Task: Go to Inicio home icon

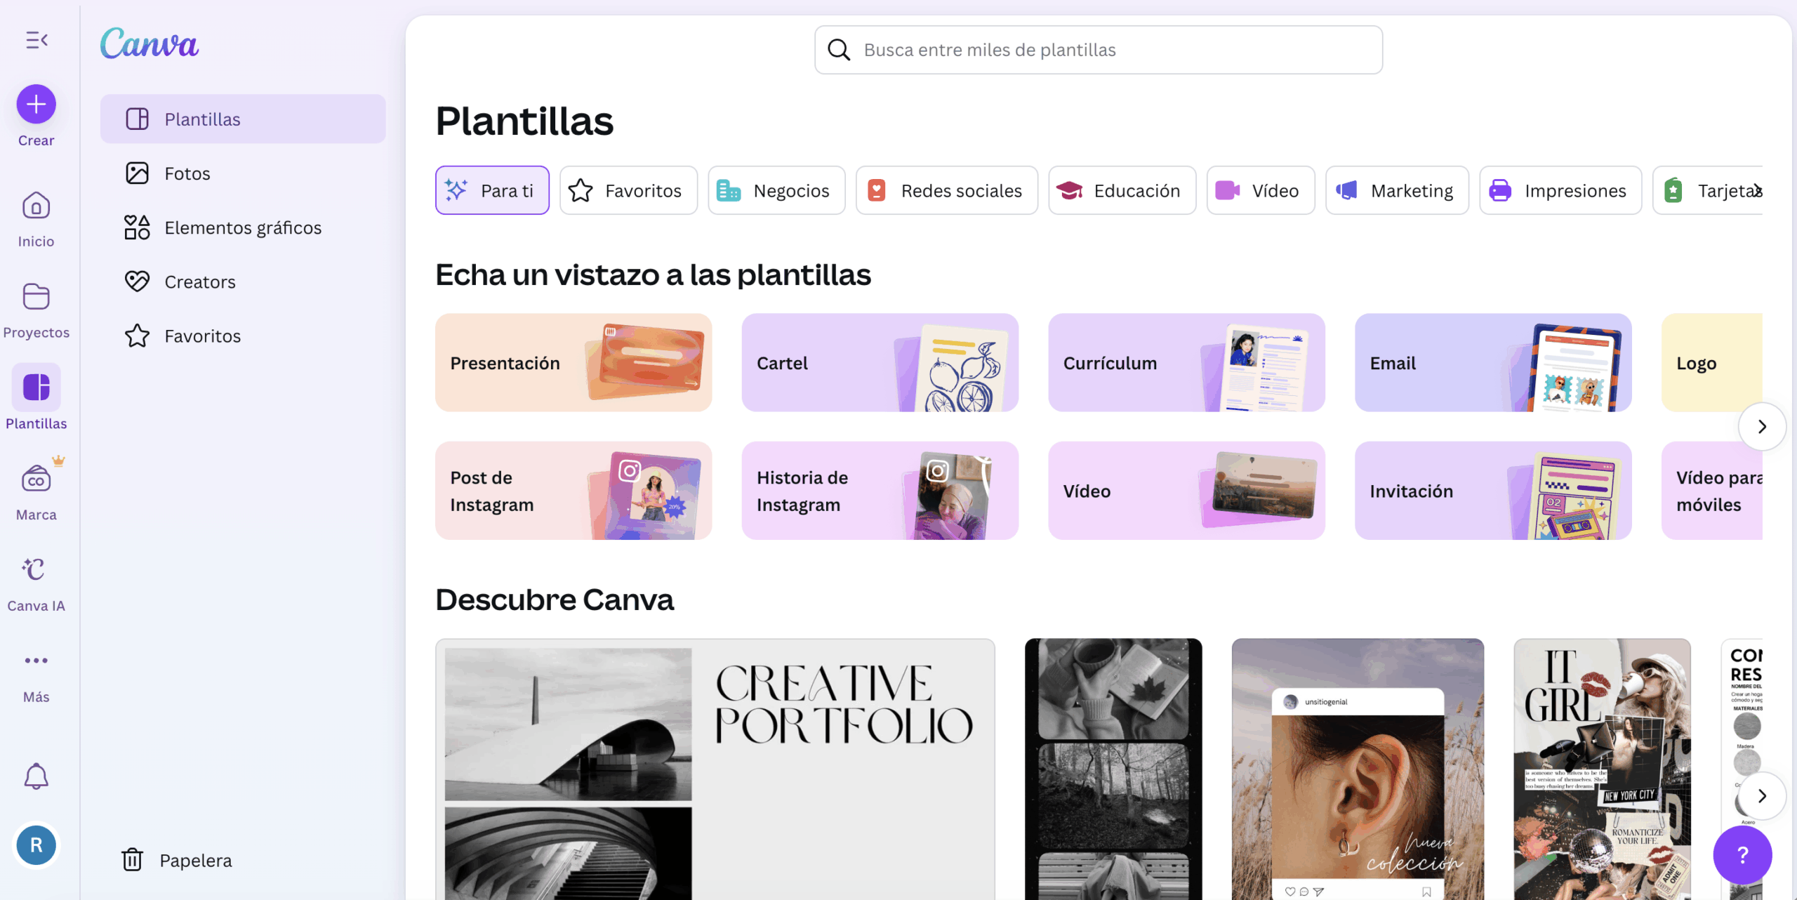Action: [37, 206]
